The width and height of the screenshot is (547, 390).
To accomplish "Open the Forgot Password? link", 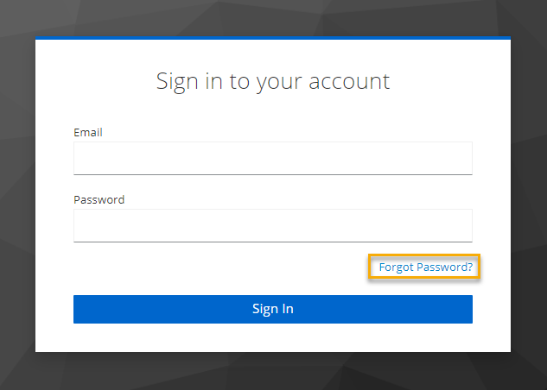I will [425, 267].
